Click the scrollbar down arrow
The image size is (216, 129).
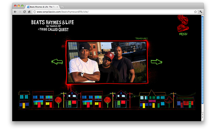click(x=202, y=117)
